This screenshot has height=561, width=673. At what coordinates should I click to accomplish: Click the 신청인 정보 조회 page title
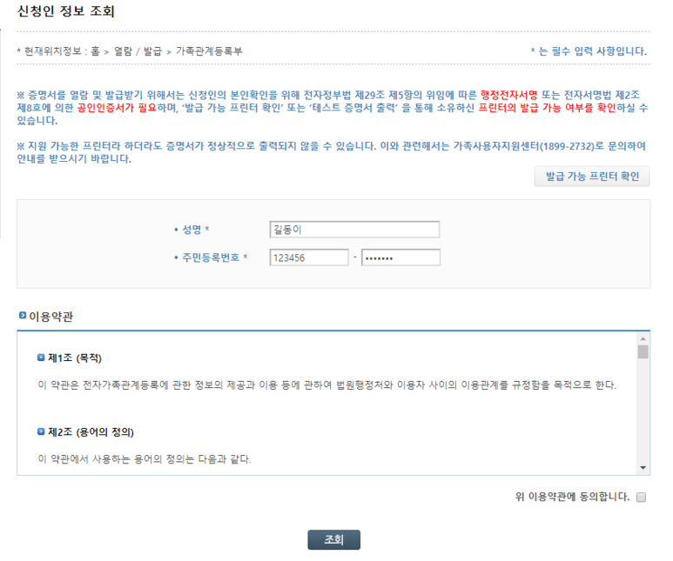[65, 11]
